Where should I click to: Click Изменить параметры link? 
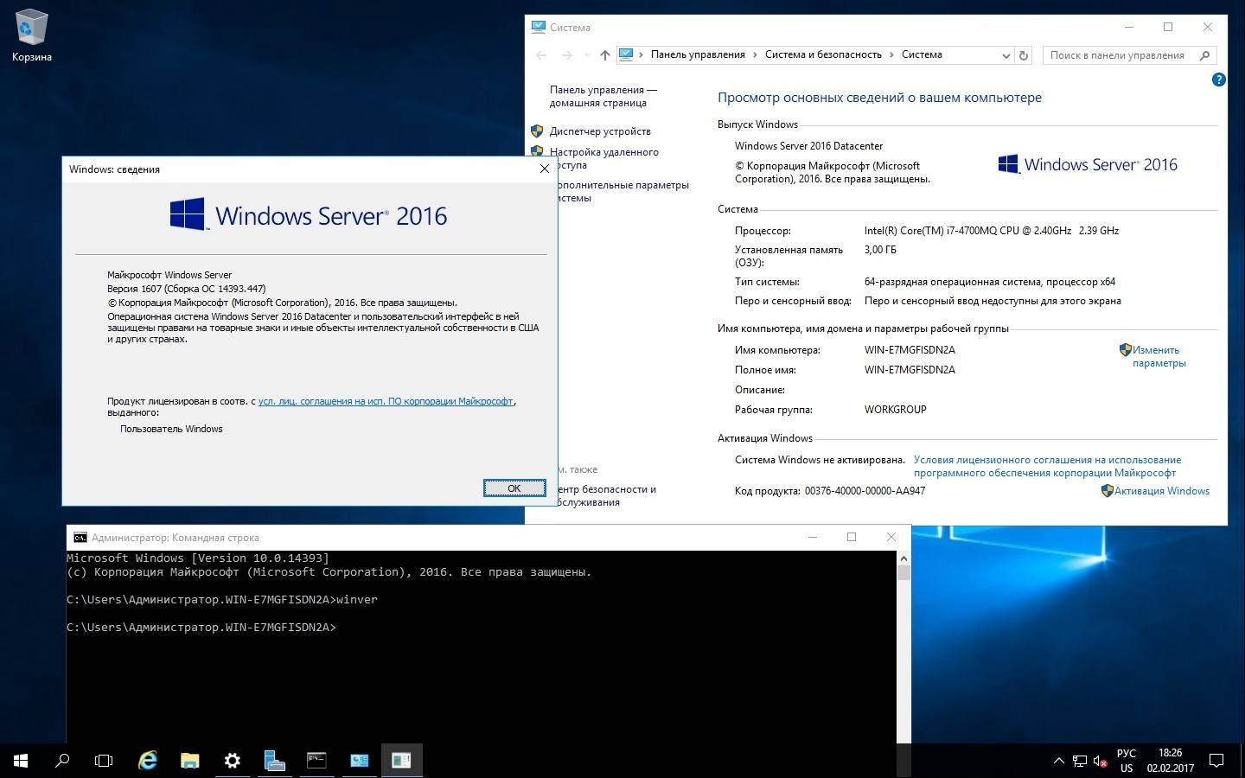click(1159, 356)
